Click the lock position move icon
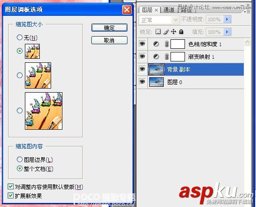The image size is (256, 207). coord(173,32)
